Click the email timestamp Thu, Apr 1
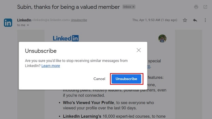 pyautogui.click(x=155, y=20)
